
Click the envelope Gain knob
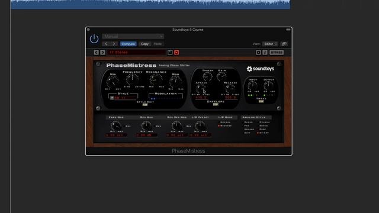coord(221,76)
